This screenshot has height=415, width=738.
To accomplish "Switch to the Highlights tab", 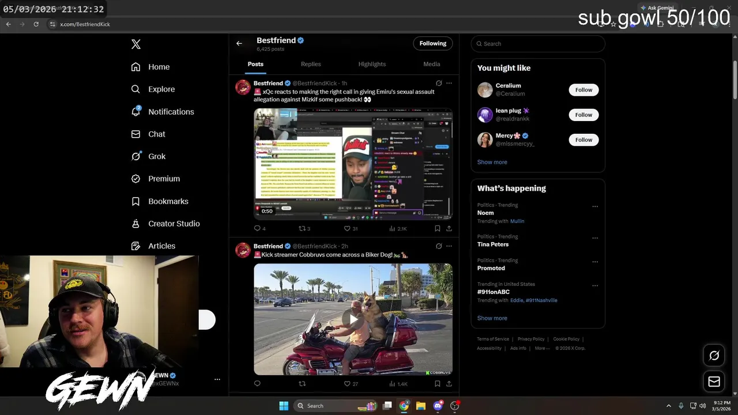I will [372, 64].
